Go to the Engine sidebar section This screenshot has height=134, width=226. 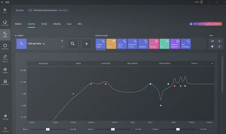point(5,71)
